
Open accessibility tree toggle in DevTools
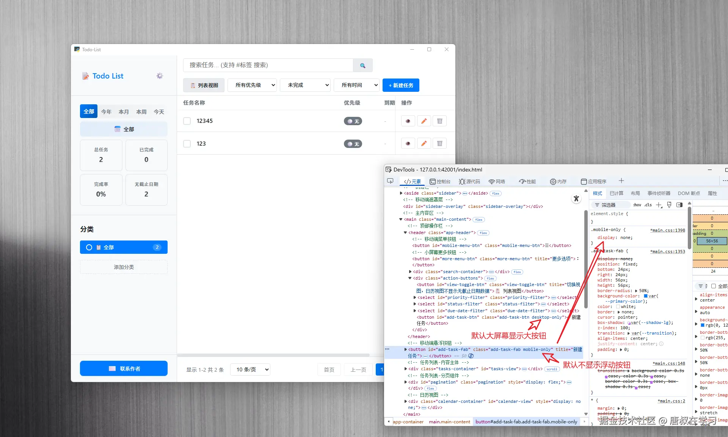tap(576, 198)
